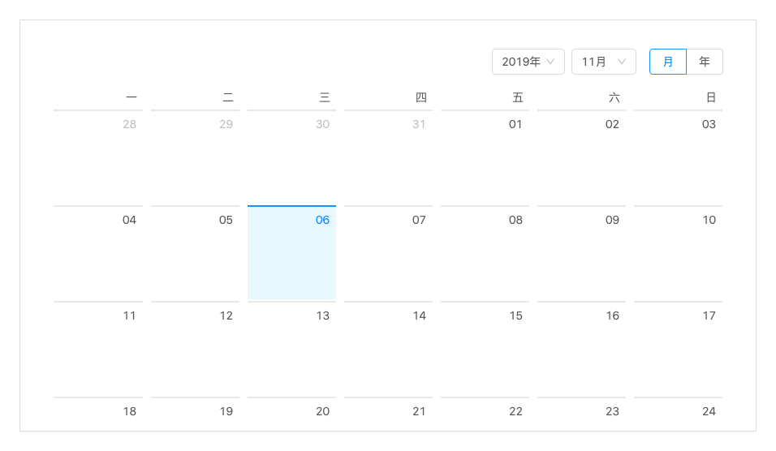
Task: Switch to the 年 year view
Action: click(705, 62)
